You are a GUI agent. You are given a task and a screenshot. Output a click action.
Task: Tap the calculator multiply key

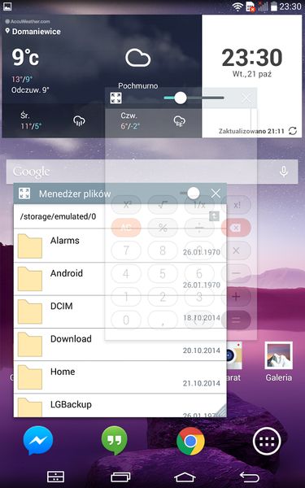[236, 251]
